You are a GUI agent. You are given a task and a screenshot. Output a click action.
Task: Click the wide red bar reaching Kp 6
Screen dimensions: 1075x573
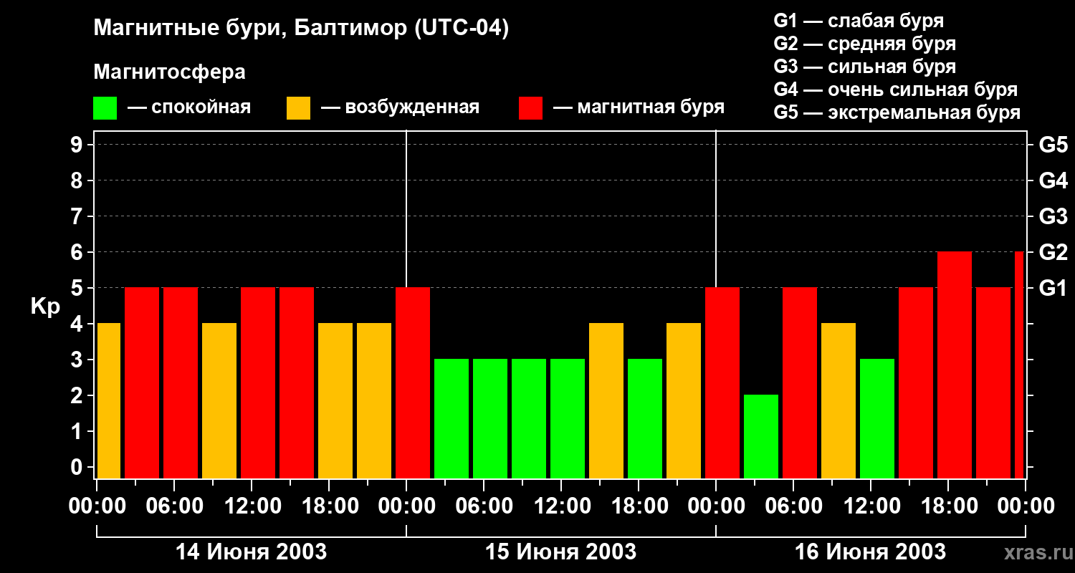[954, 364]
